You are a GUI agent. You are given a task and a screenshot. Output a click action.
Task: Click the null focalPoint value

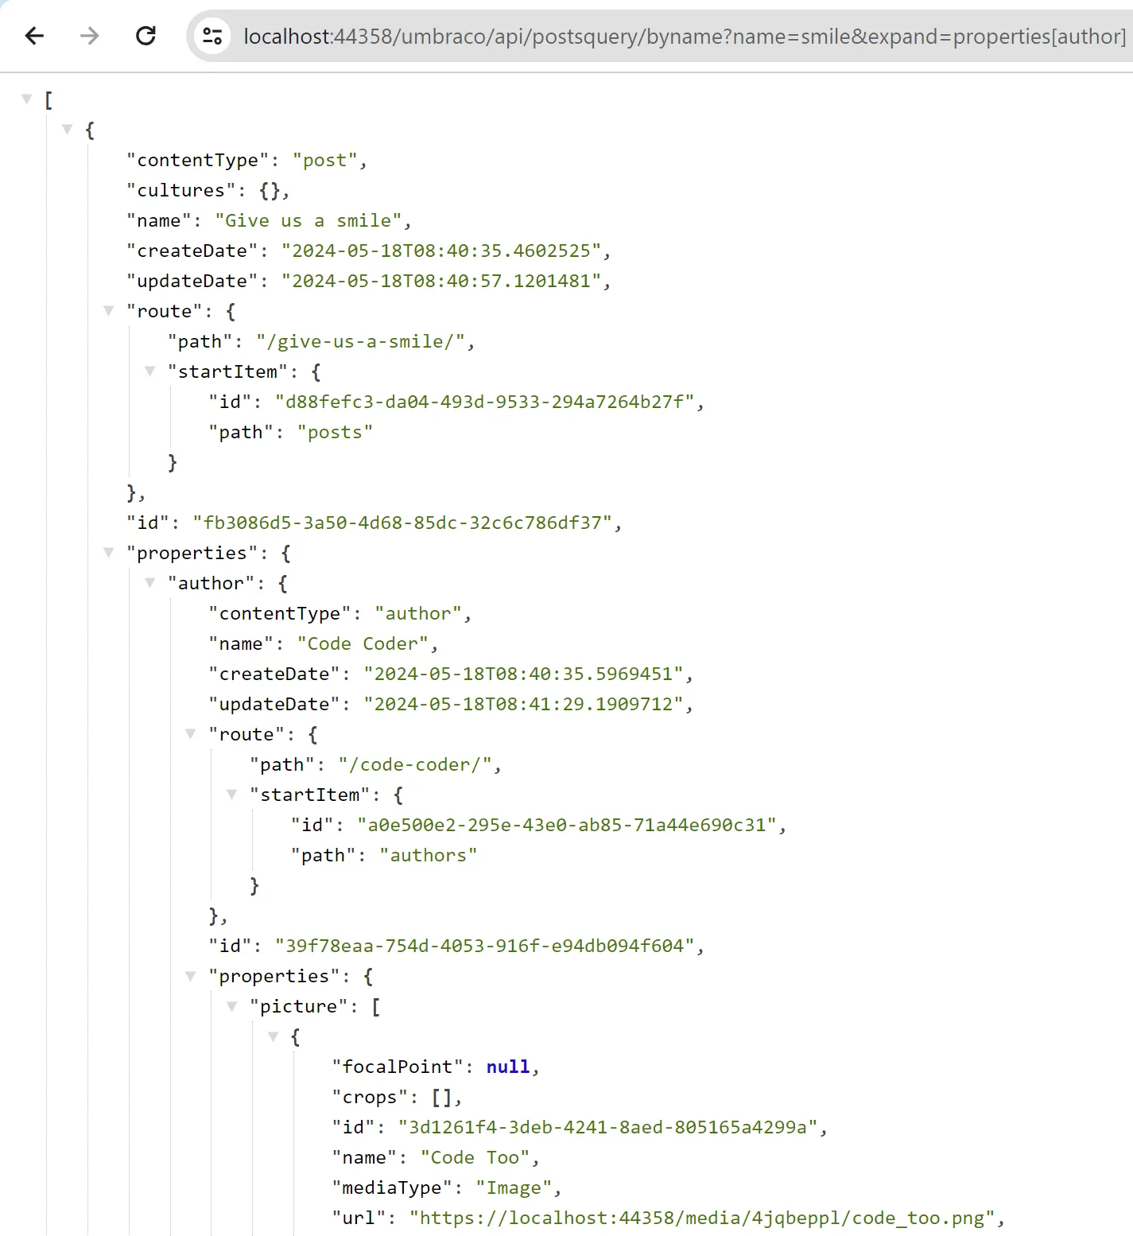pos(507,1067)
